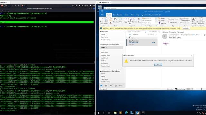Viewport: 206px width, 115px height.
Task: Open the File tab in Outlook
Action: (x=102, y=15)
